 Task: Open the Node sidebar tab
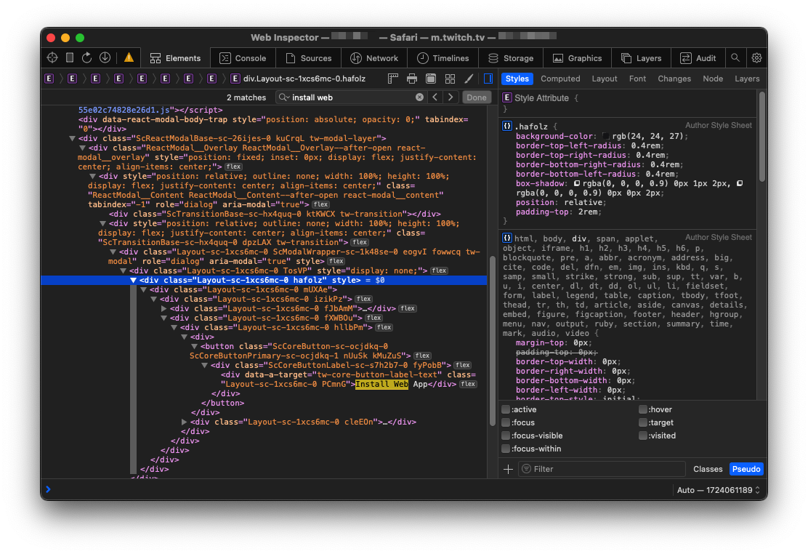tap(713, 79)
